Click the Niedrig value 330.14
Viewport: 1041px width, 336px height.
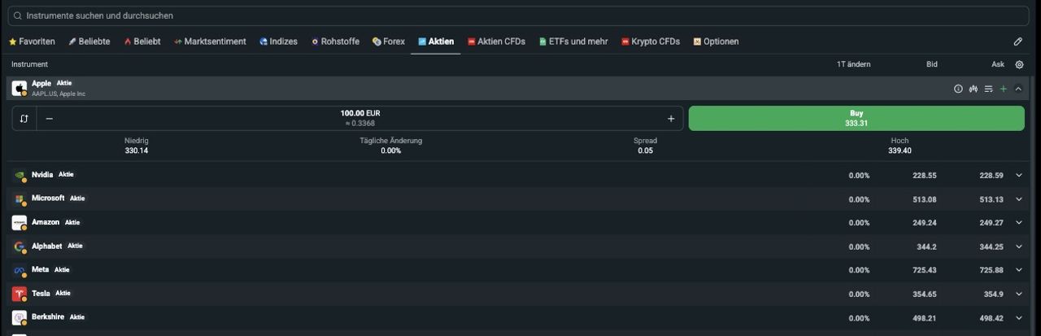[137, 151]
